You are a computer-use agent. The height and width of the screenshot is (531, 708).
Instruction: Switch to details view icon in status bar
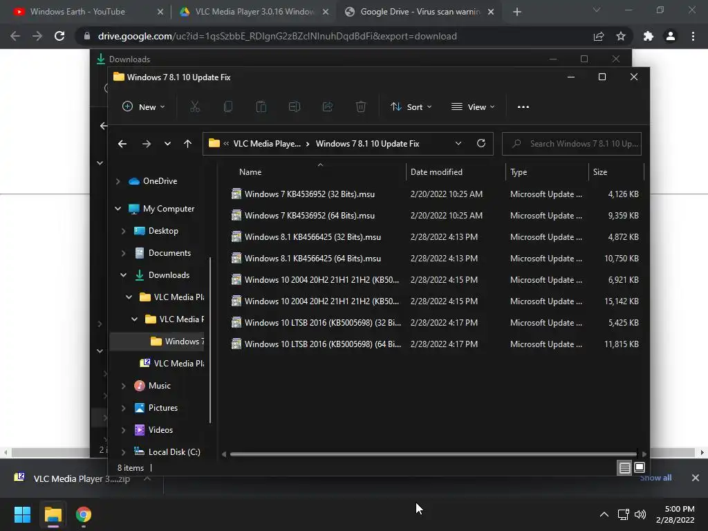(624, 468)
